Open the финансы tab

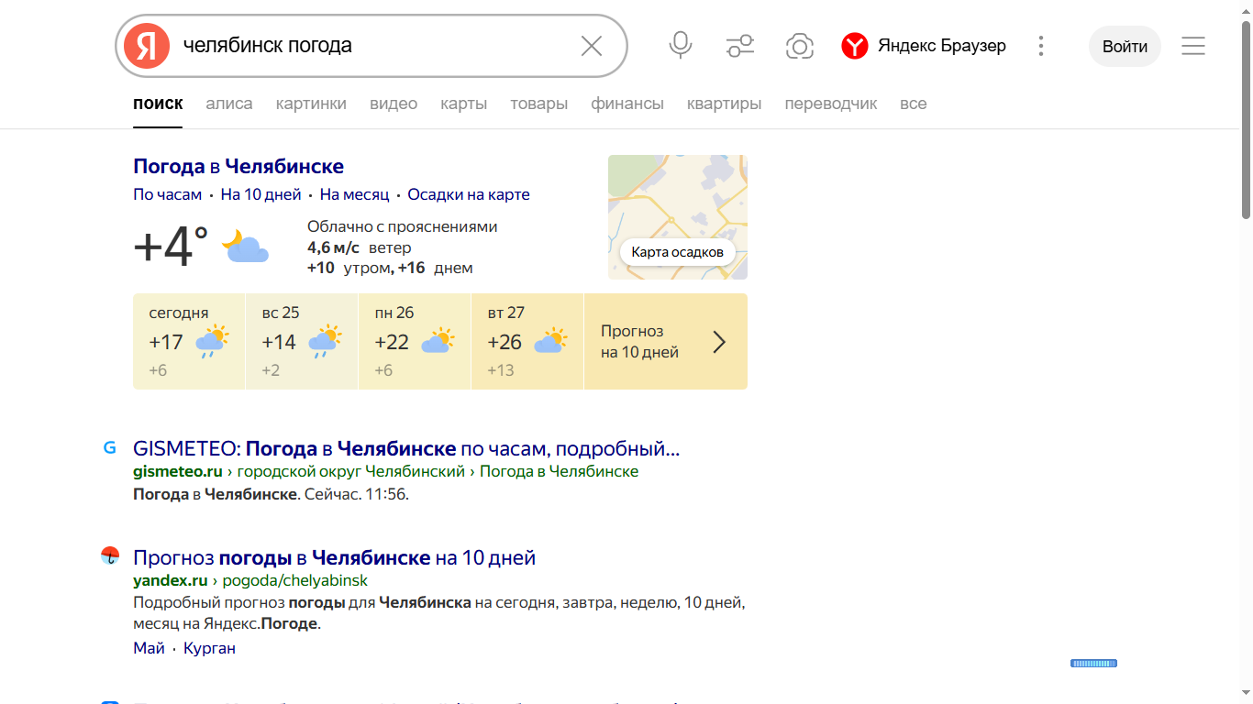pos(627,104)
